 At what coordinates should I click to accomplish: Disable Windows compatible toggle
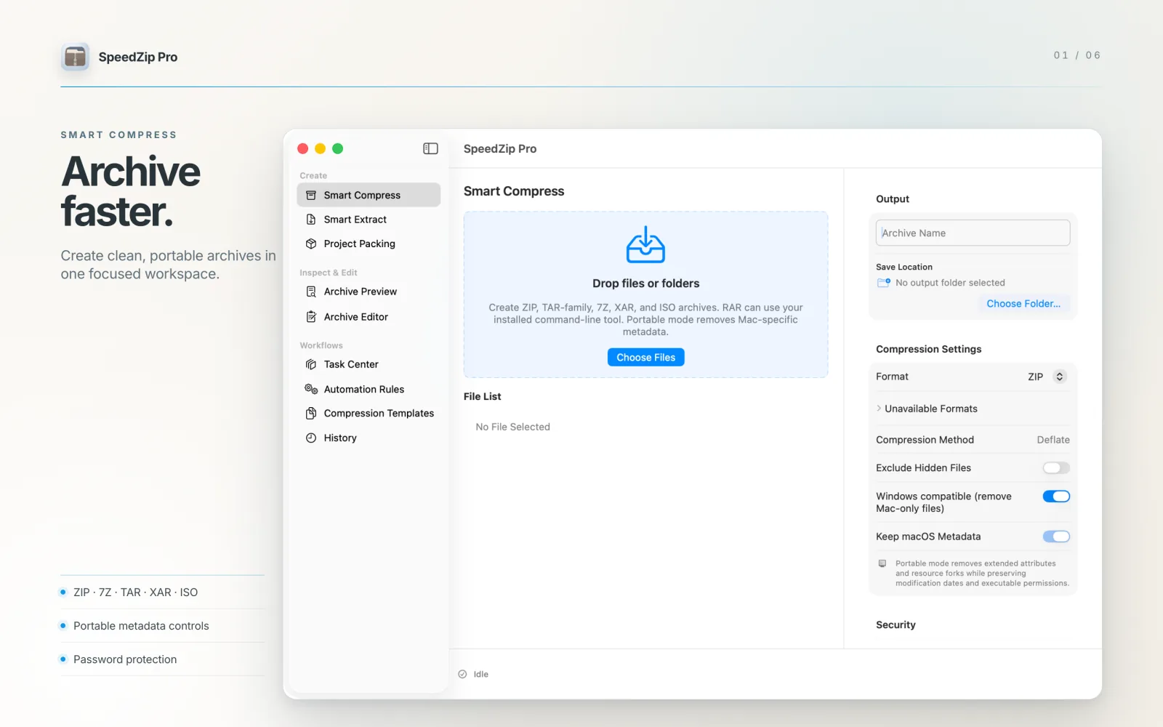pyautogui.click(x=1056, y=497)
